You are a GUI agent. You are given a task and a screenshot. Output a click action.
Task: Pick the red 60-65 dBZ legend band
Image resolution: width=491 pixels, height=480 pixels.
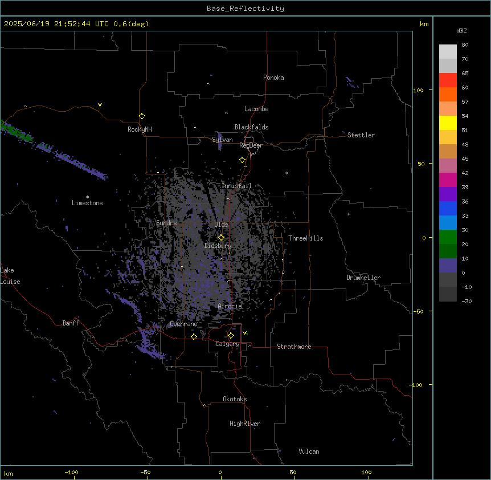pyautogui.click(x=448, y=80)
